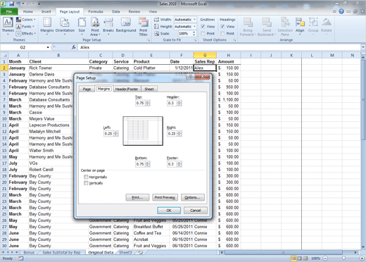The width and height of the screenshot is (366, 262).
Task: Open the Selection Pane
Action: (x=285, y=26)
